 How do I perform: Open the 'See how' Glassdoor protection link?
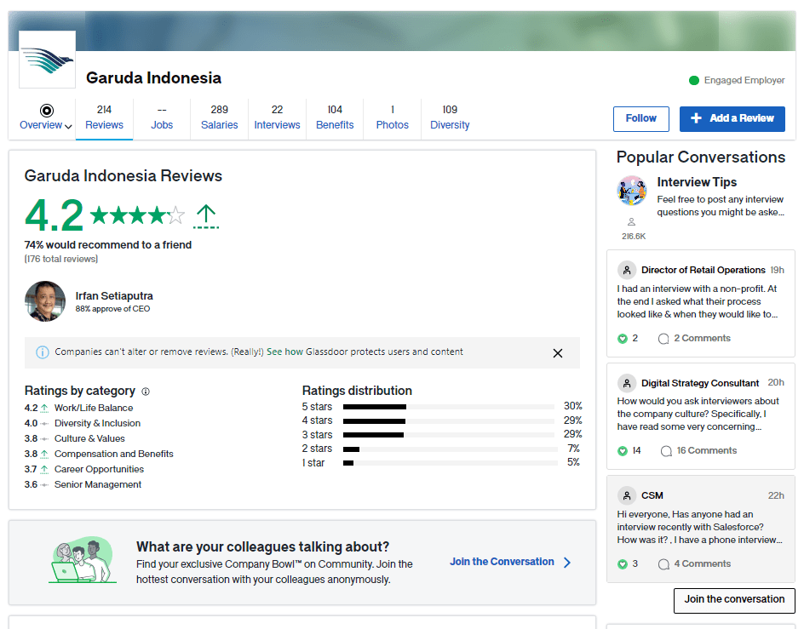coord(284,352)
